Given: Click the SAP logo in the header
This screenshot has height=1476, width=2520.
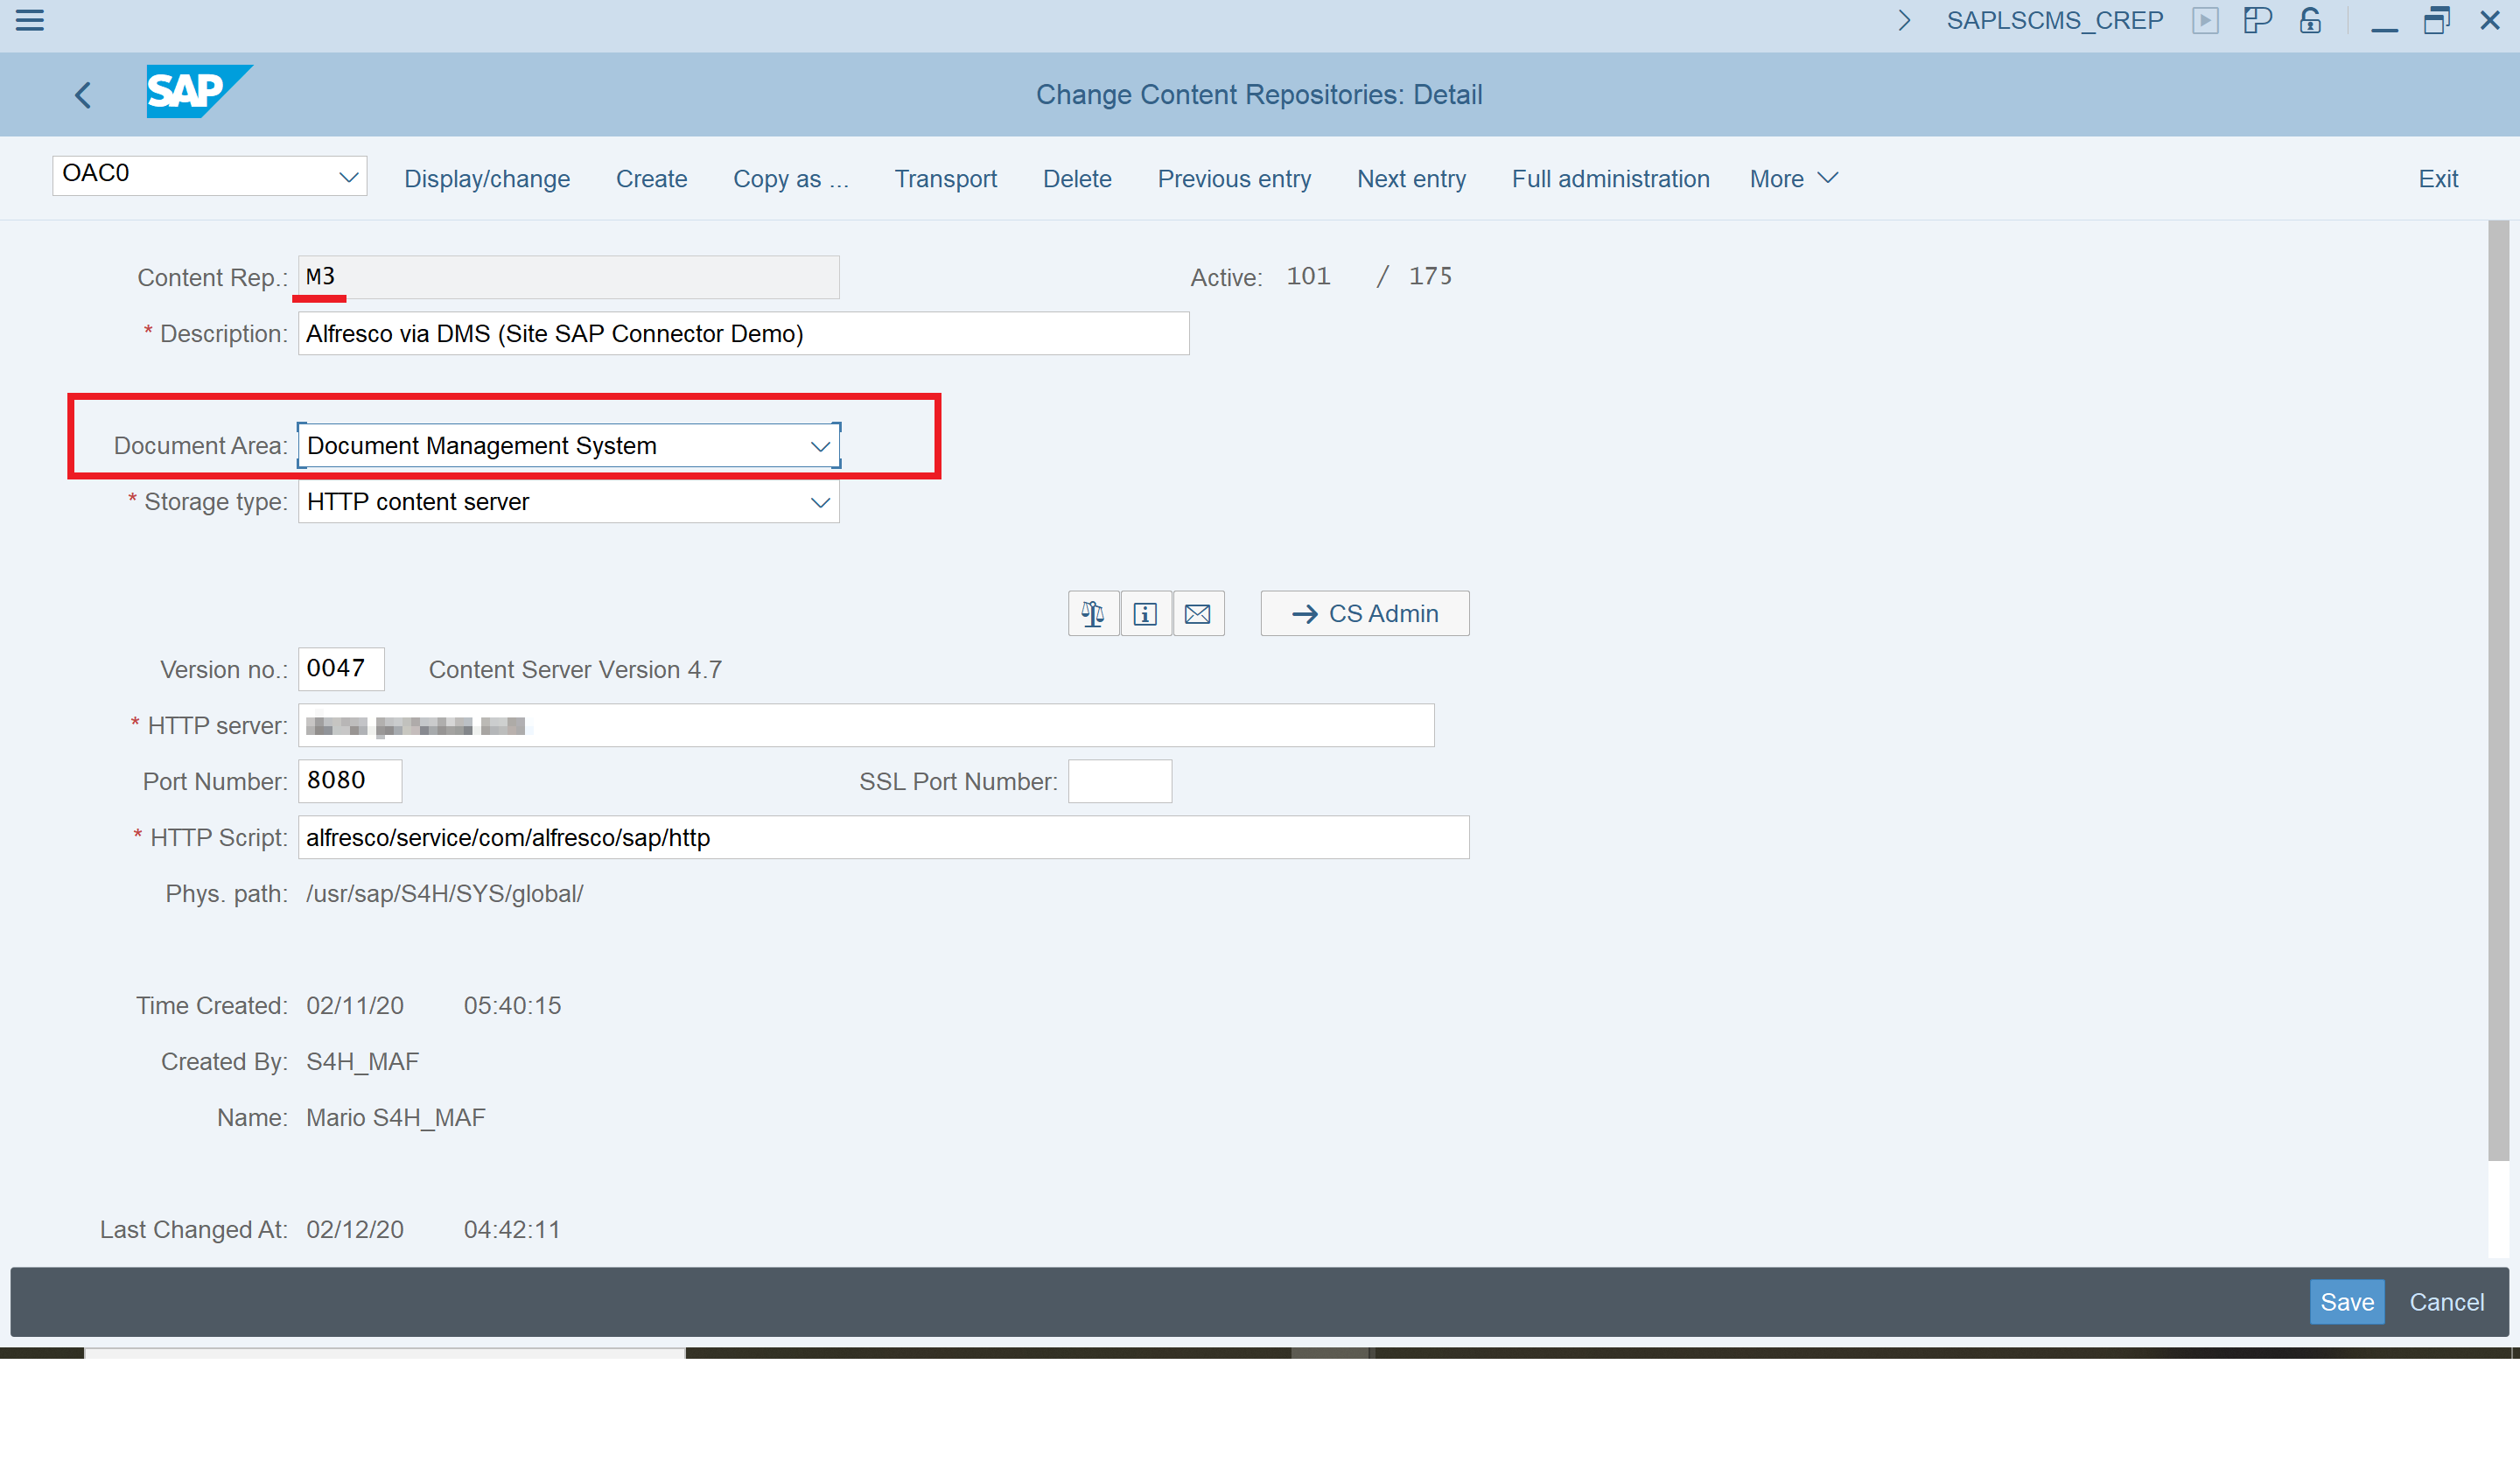Looking at the screenshot, I should click(198, 91).
